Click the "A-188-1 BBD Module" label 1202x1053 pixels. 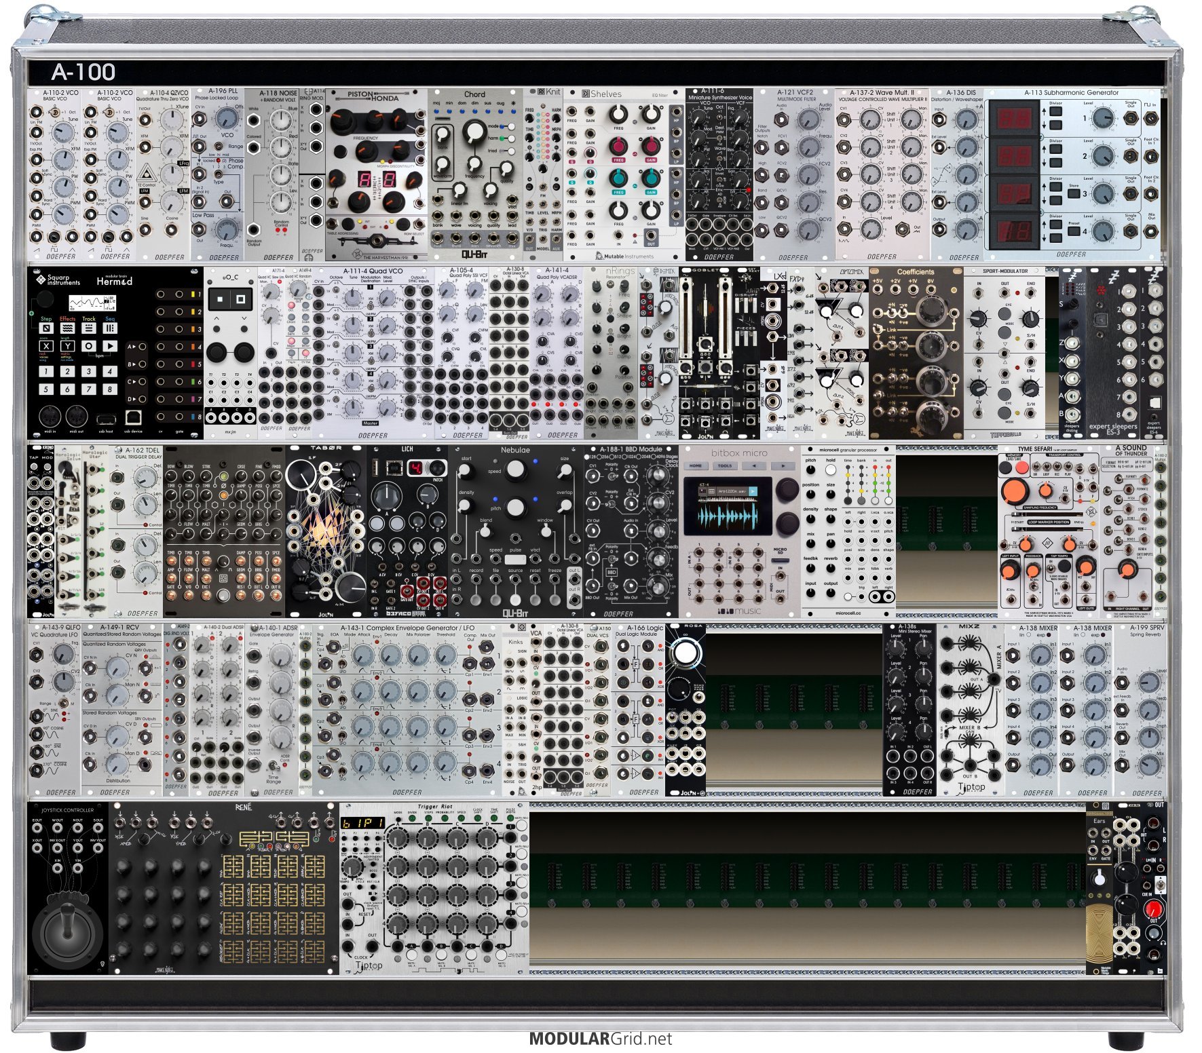click(631, 449)
